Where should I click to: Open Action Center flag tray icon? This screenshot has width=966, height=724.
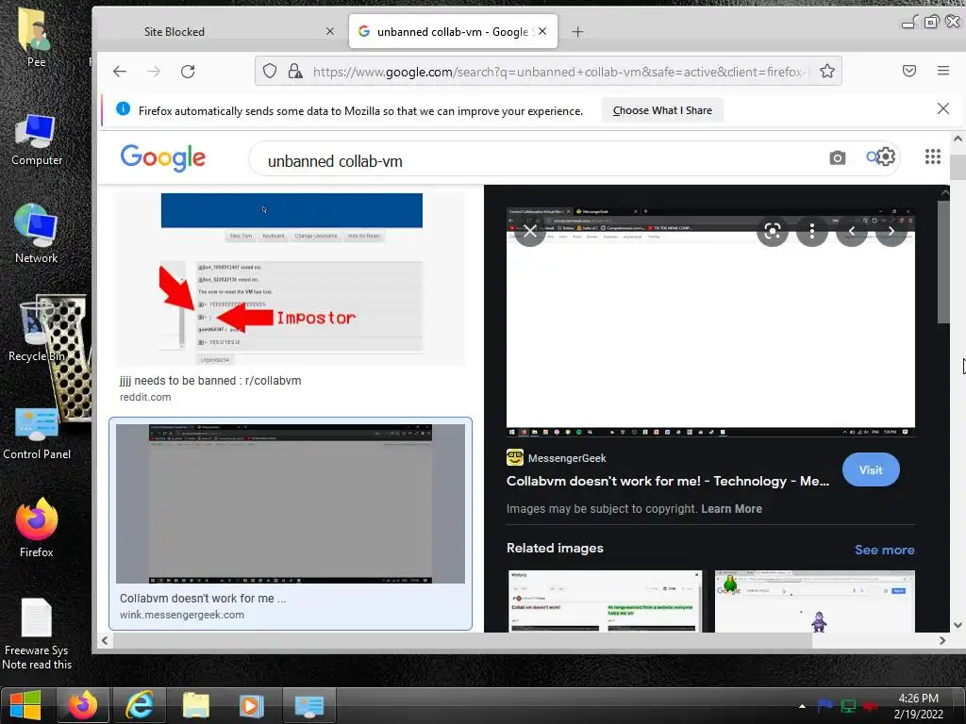point(824,705)
